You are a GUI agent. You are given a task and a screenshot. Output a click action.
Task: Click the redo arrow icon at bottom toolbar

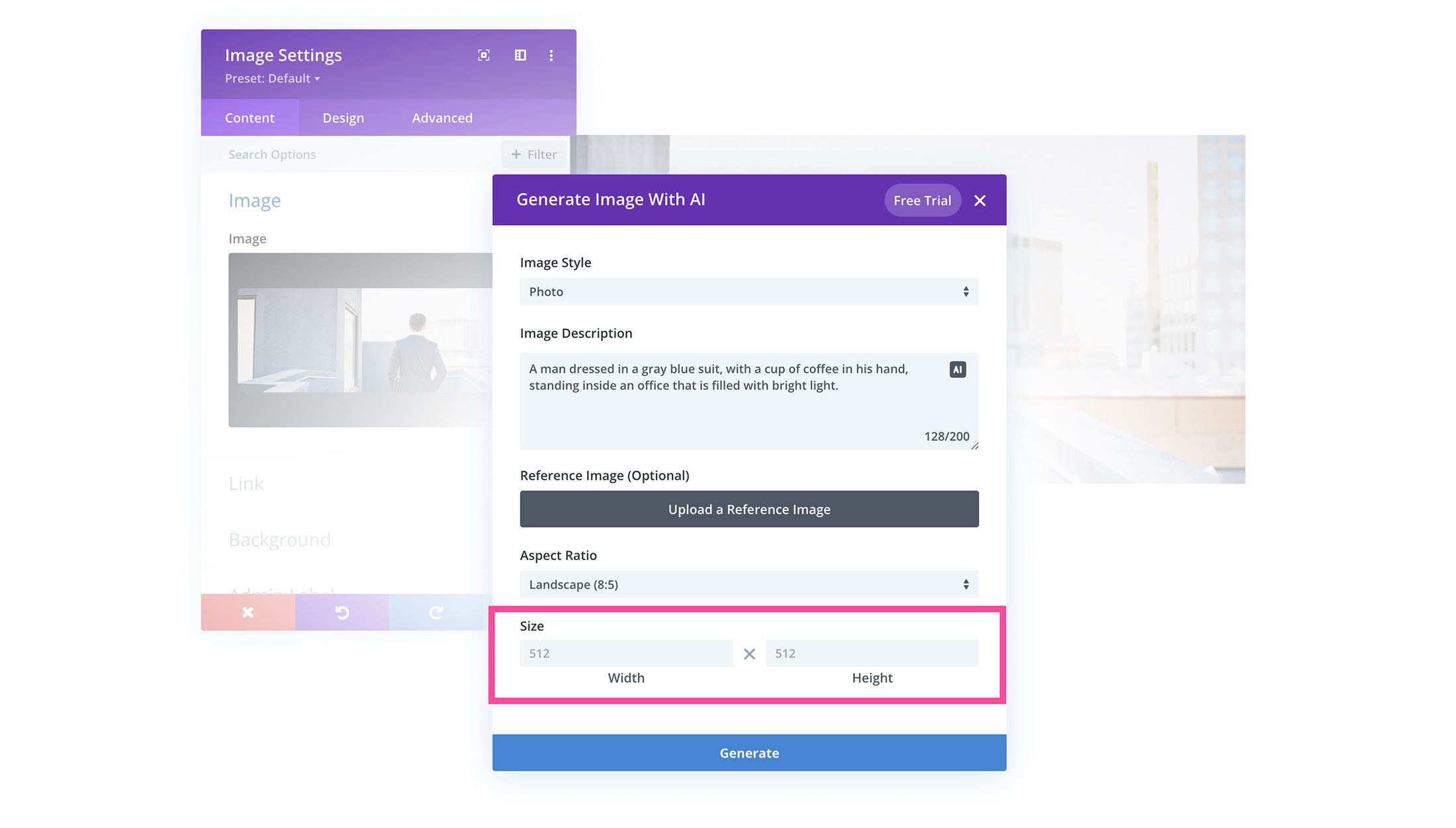[435, 612]
